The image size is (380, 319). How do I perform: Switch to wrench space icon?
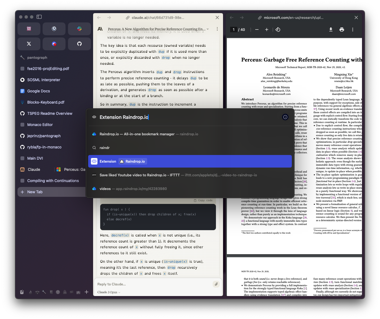pyautogui.click(x=44, y=292)
